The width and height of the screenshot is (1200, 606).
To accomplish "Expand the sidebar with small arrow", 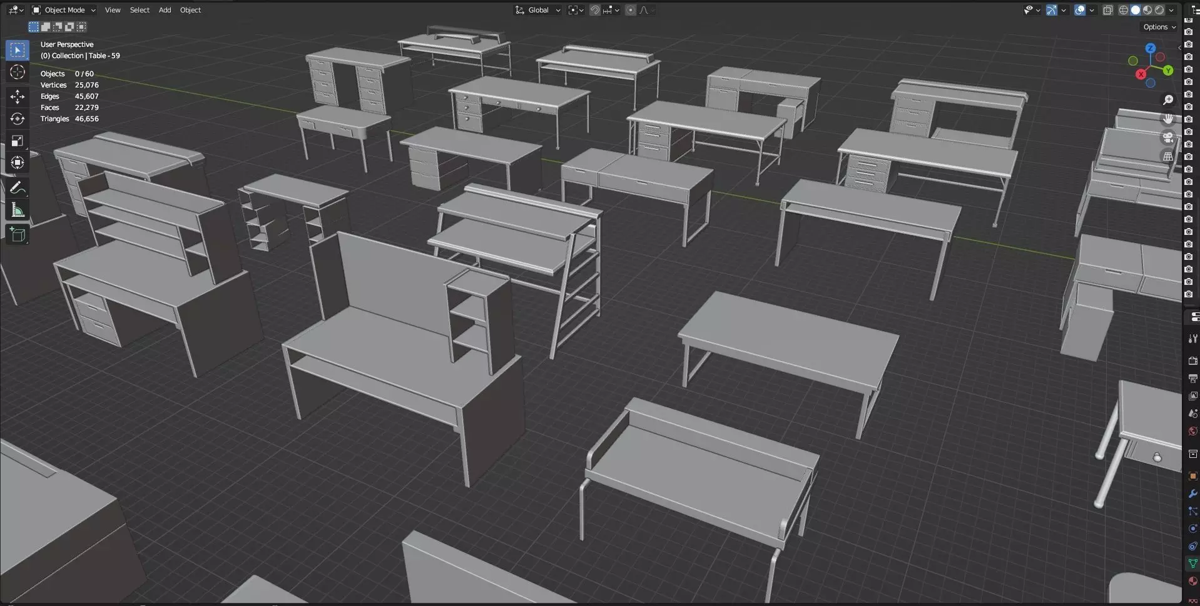I will pyautogui.click(x=1179, y=47).
